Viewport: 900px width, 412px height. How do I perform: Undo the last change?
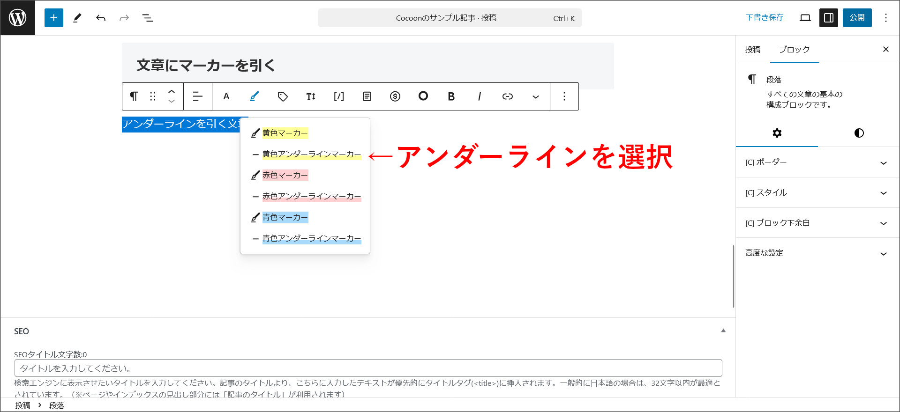pos(101,18)
